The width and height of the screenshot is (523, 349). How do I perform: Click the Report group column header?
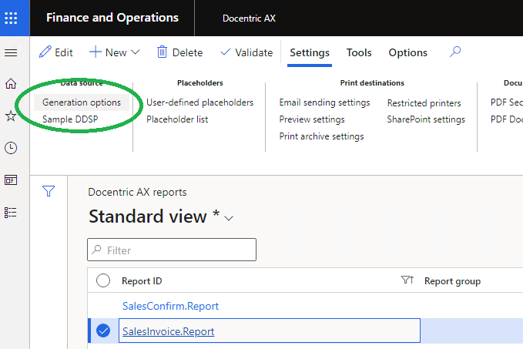[x=452, y=281]
